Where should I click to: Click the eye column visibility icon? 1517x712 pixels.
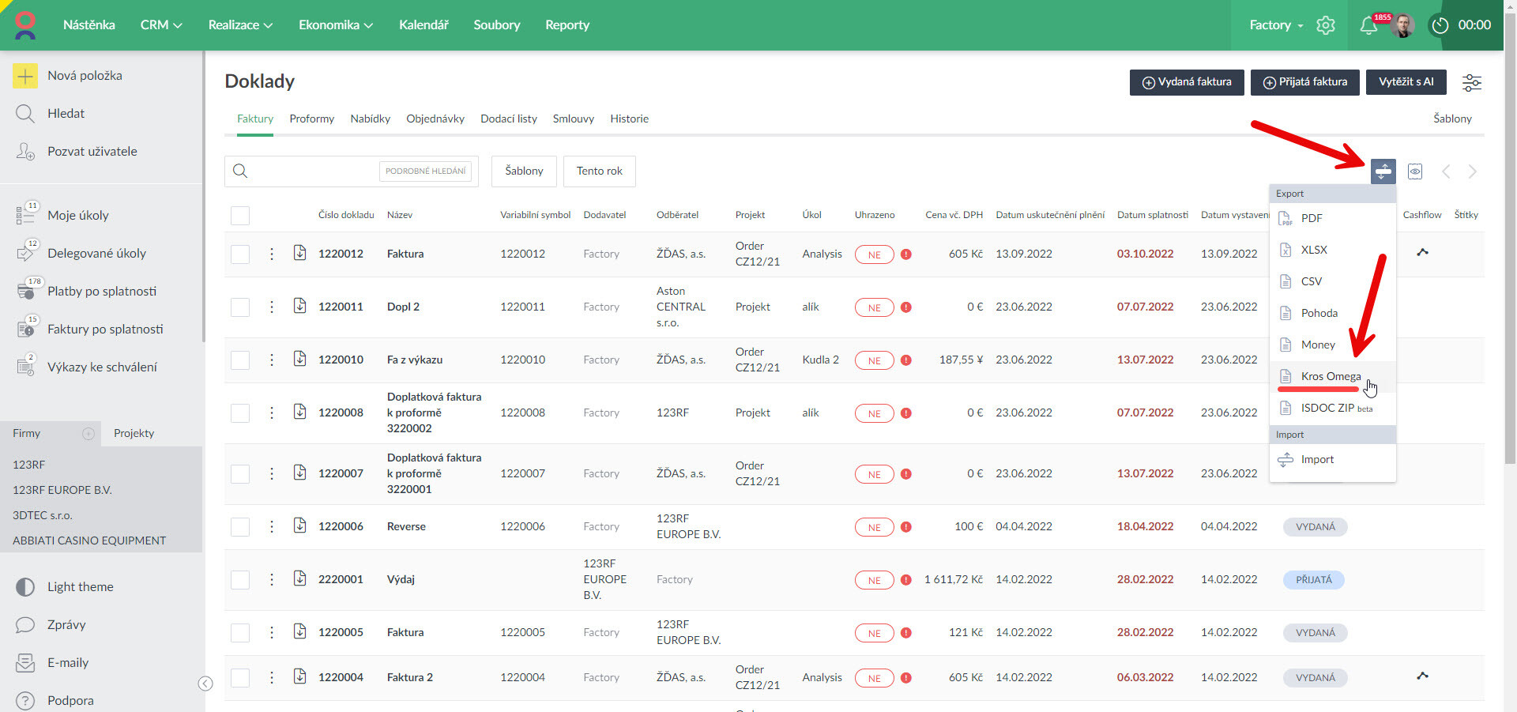tap(1415, 171)
